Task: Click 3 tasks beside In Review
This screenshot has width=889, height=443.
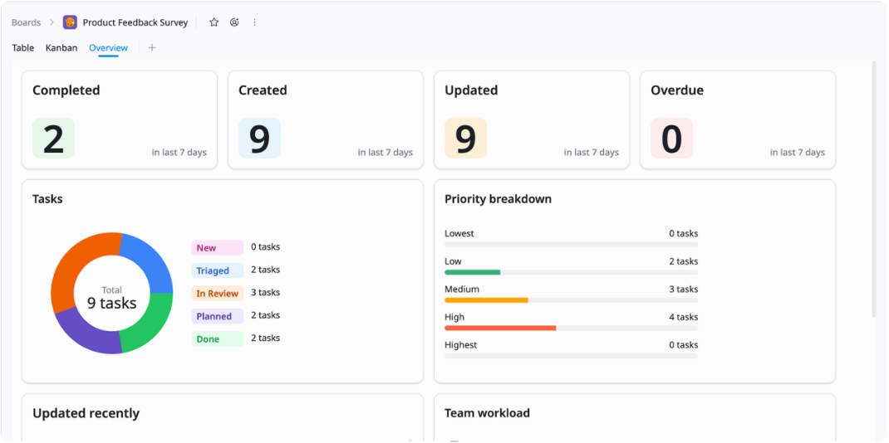Action: pyautogui.click(x=265, y=293)
